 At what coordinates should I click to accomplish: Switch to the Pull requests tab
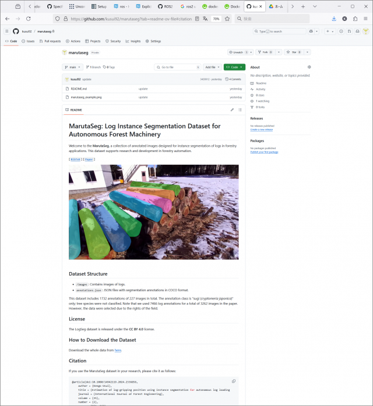click(x=50, y=41)
